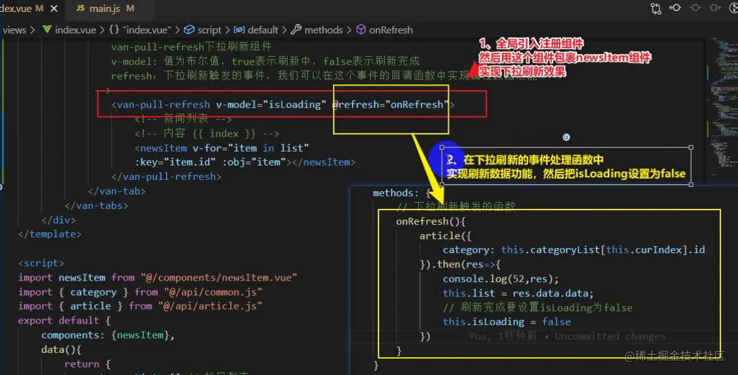
Task: Click the line <newsItem v-for="item in list"
Action: coord(222,148)
